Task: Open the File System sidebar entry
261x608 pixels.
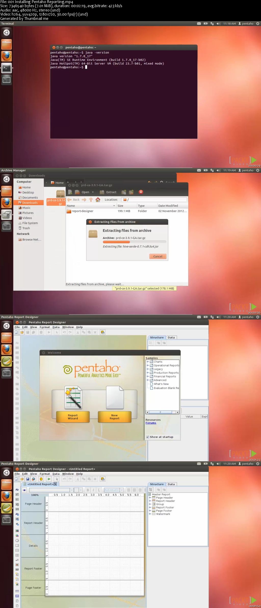Action: tap(30, 223)
